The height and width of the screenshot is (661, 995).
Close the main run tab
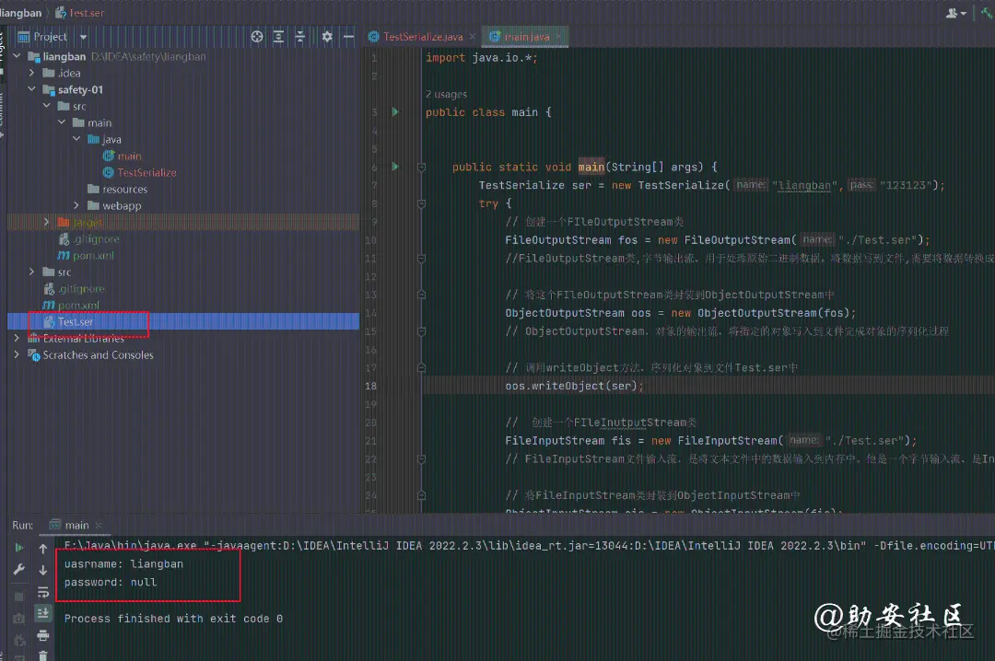pyautogui.click(x=99, y=526)
